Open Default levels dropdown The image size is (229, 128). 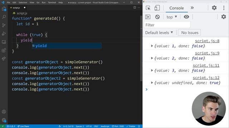(x=159, y=33)
